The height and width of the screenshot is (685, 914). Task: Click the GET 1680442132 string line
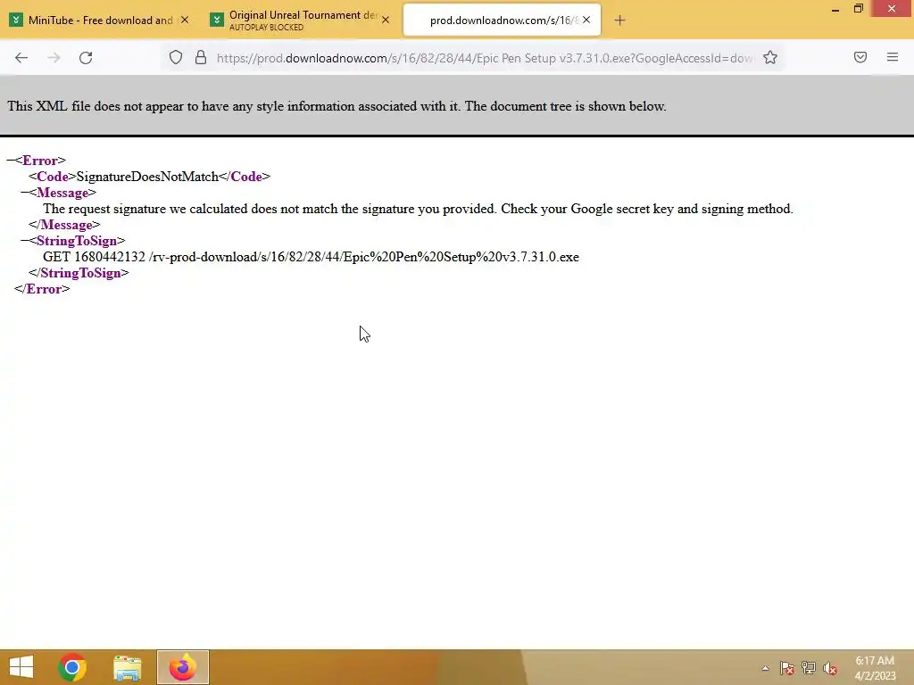(x=311, y=257)
